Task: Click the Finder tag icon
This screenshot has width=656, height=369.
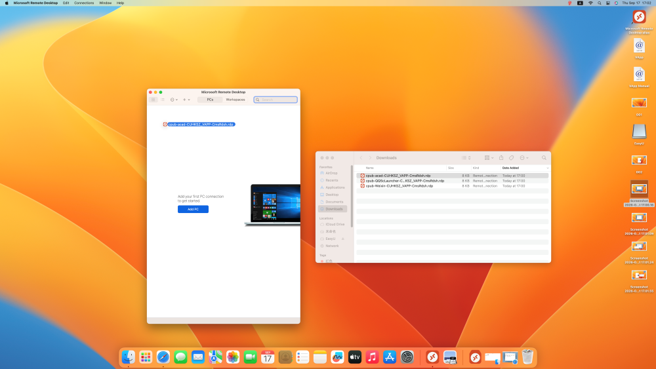Action: point(511,158)
